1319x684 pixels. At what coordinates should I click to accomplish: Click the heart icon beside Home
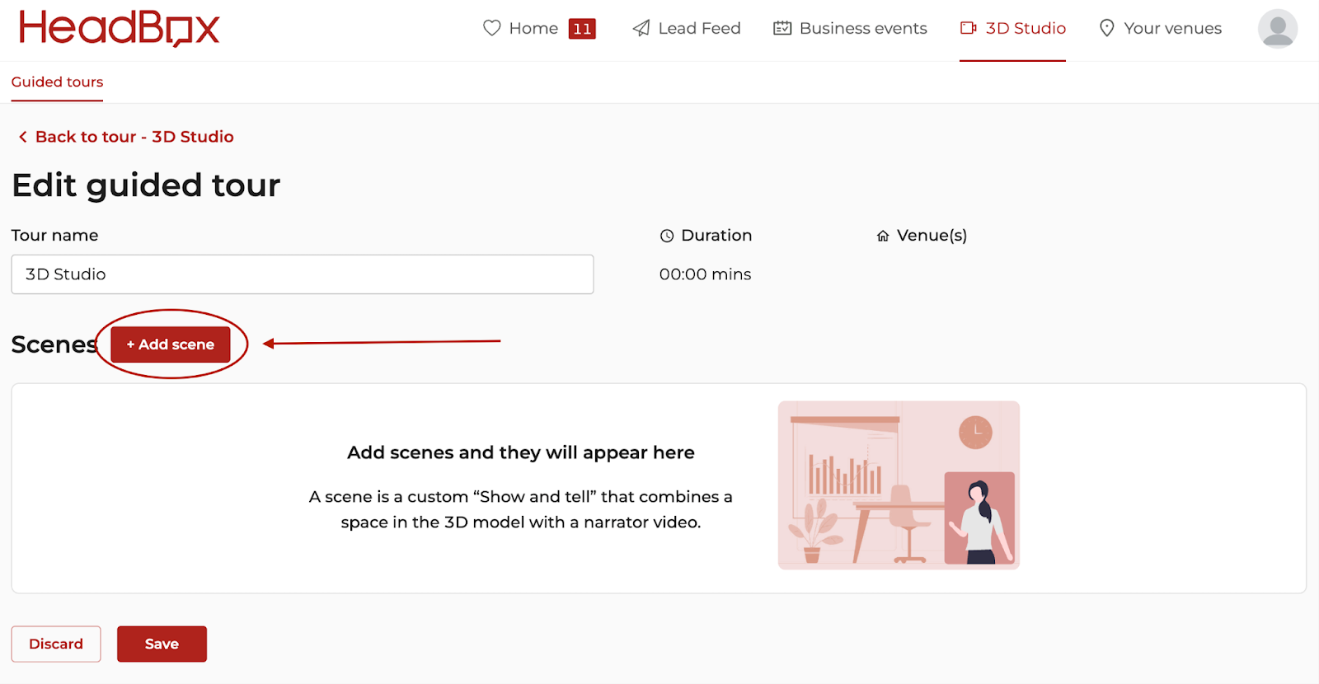[x=492, y=28]
